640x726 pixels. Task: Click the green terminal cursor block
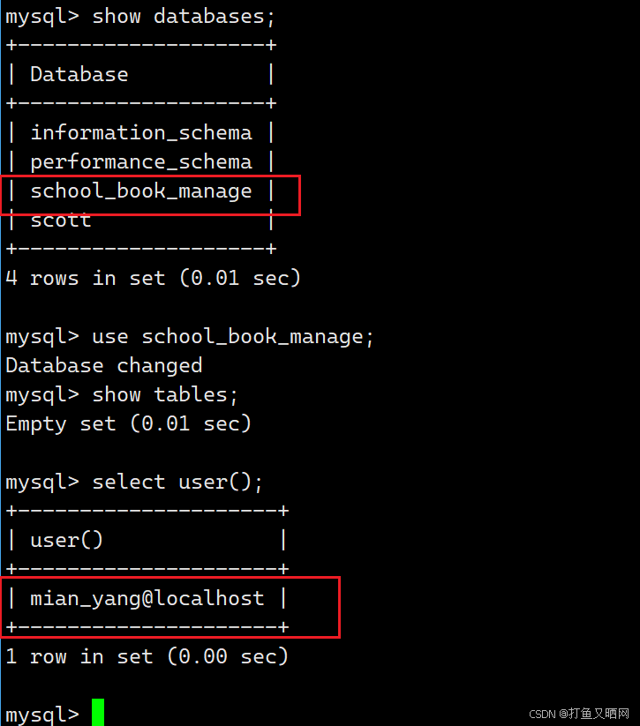[x=98, y=712]
